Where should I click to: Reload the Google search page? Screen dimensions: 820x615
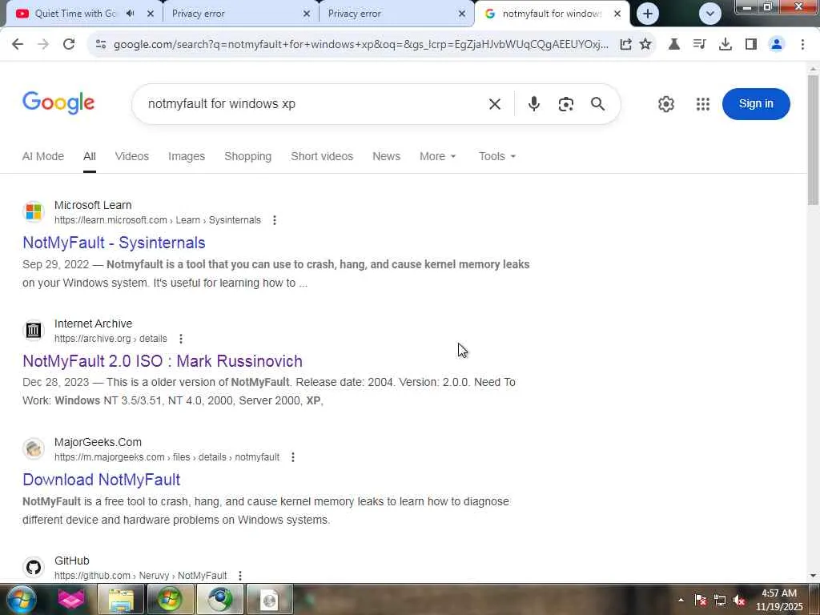click(x=69, y=44)
